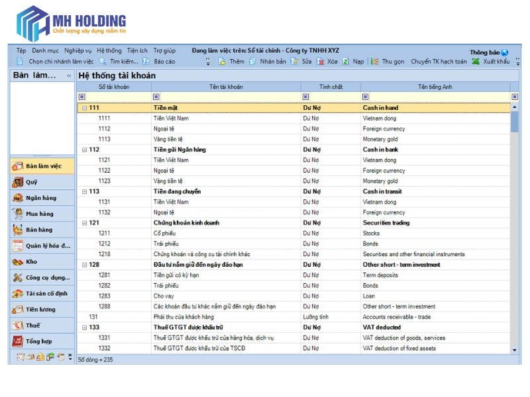Open the Tệp menu
The height and width of the screenshot is (397, 530).
pos(21,51)
